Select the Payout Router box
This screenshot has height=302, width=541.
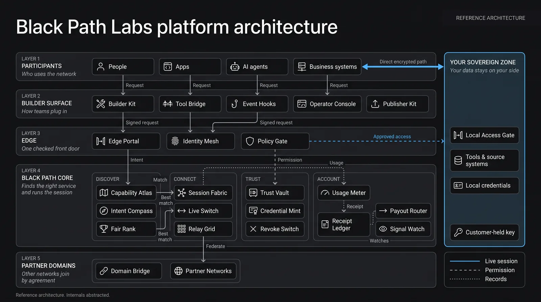(x=403, y=211)
